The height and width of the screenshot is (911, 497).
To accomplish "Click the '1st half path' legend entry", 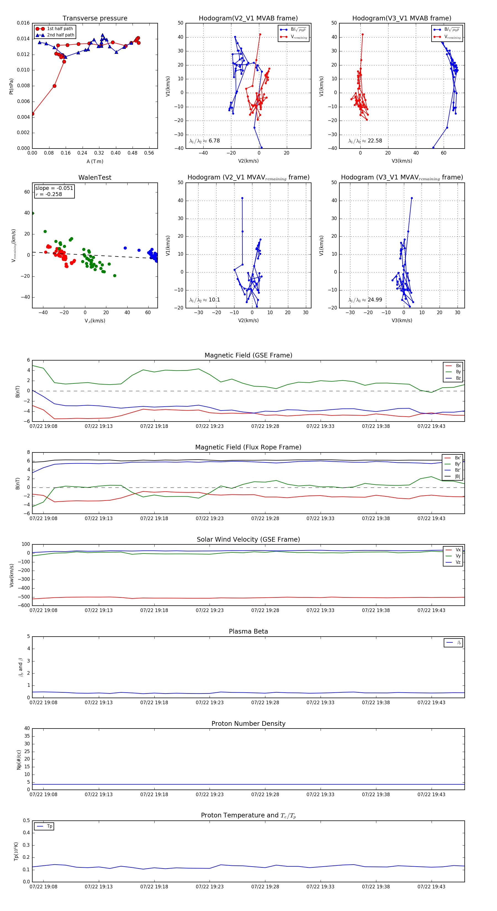I will [54, 29].
